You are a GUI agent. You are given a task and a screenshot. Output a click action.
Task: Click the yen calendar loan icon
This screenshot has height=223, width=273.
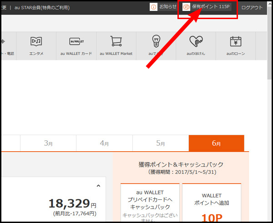(x=236, y=41)
